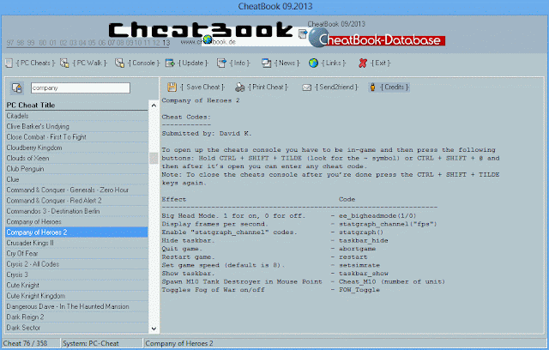Click the Print Cheat printer icon

pos(240,87)
